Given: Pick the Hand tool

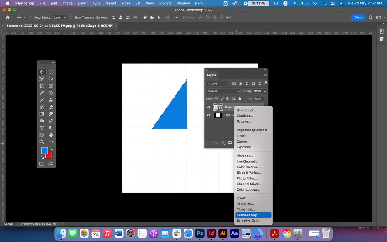Looking at the screenshot, I should tap(51, 135).
